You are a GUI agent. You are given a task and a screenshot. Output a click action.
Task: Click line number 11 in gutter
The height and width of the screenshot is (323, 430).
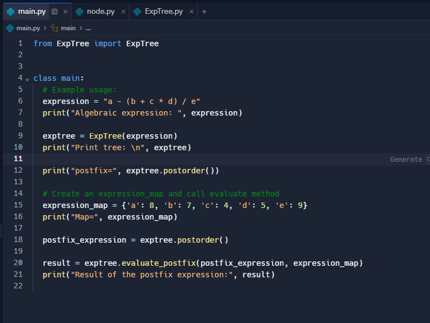[18, 158]
